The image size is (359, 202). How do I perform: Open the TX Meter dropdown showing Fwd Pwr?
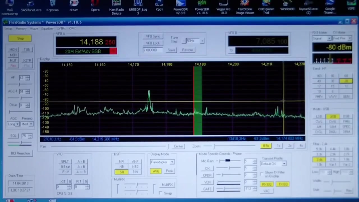[342, 38]
